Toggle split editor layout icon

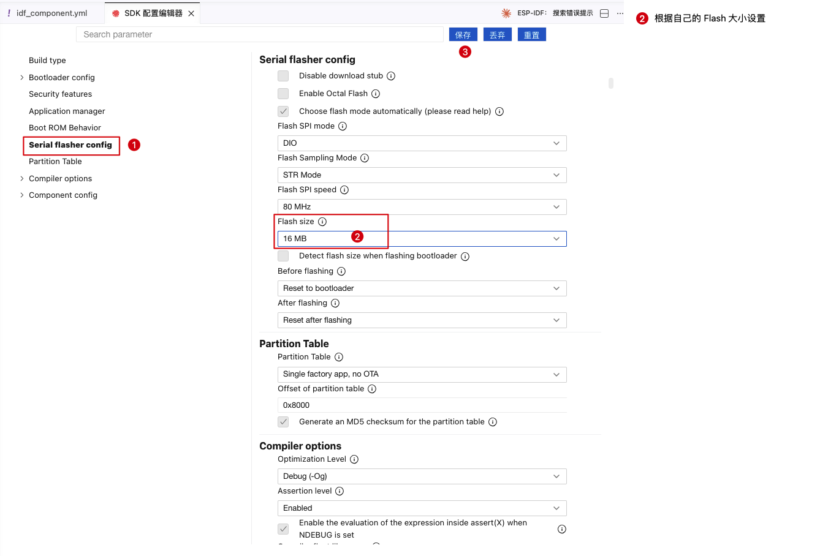pyautogui.click(x=604, y=13)
